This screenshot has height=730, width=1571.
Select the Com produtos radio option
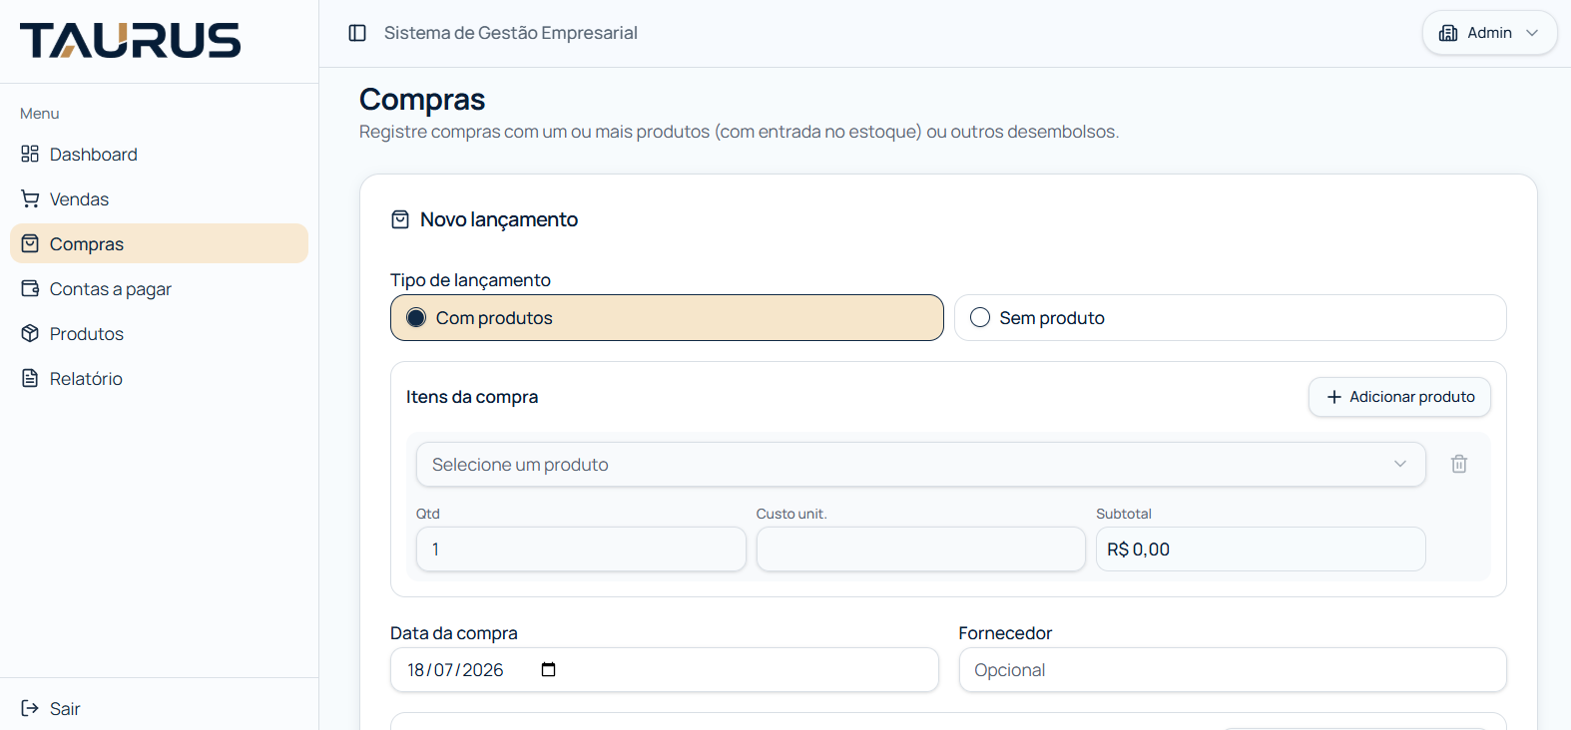pos(667,317)
